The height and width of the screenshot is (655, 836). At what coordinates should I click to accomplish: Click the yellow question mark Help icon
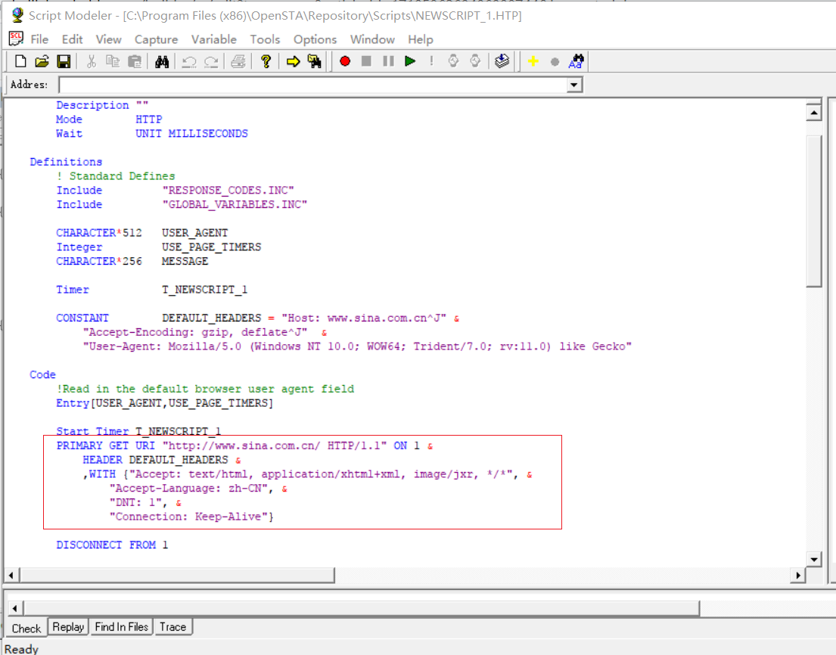click(266, 61)
